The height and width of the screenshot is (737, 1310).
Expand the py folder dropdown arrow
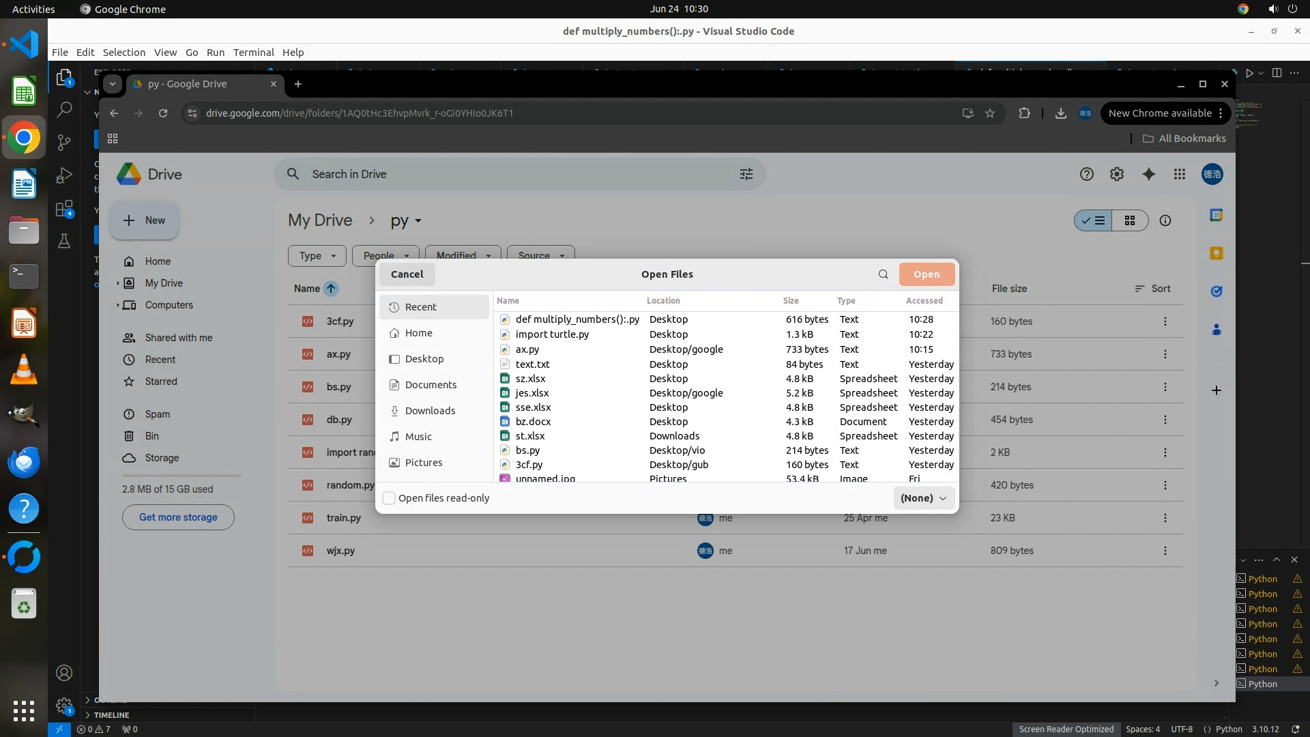coord(418,221)
